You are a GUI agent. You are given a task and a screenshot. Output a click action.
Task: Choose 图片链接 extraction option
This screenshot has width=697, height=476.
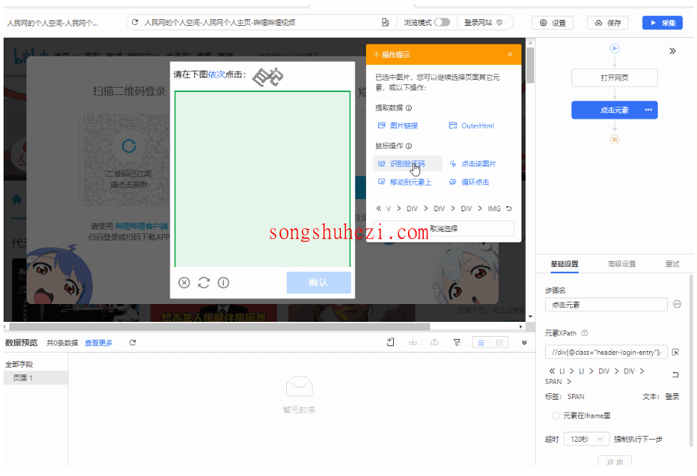pos(398,126)
